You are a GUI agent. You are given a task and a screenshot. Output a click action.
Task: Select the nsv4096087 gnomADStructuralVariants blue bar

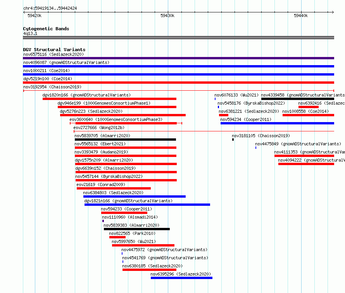[178, 66]
